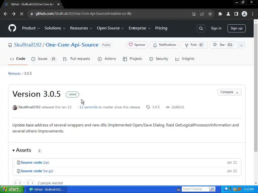Open the One-Core-Api-Source repository link

coord(72,45)
